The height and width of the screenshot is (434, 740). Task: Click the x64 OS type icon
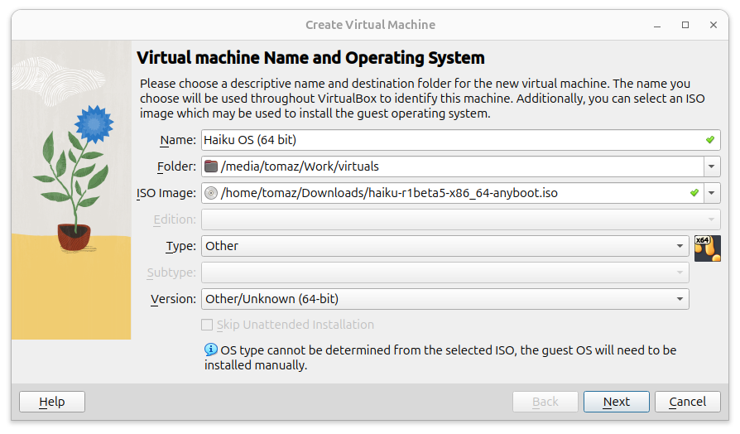click(707, 248)
